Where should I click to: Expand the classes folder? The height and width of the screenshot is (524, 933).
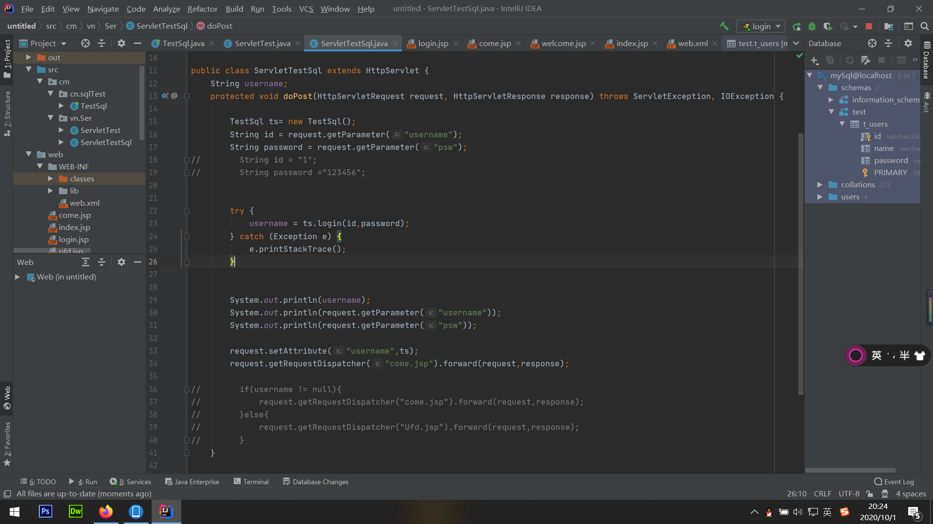point(51,179)
